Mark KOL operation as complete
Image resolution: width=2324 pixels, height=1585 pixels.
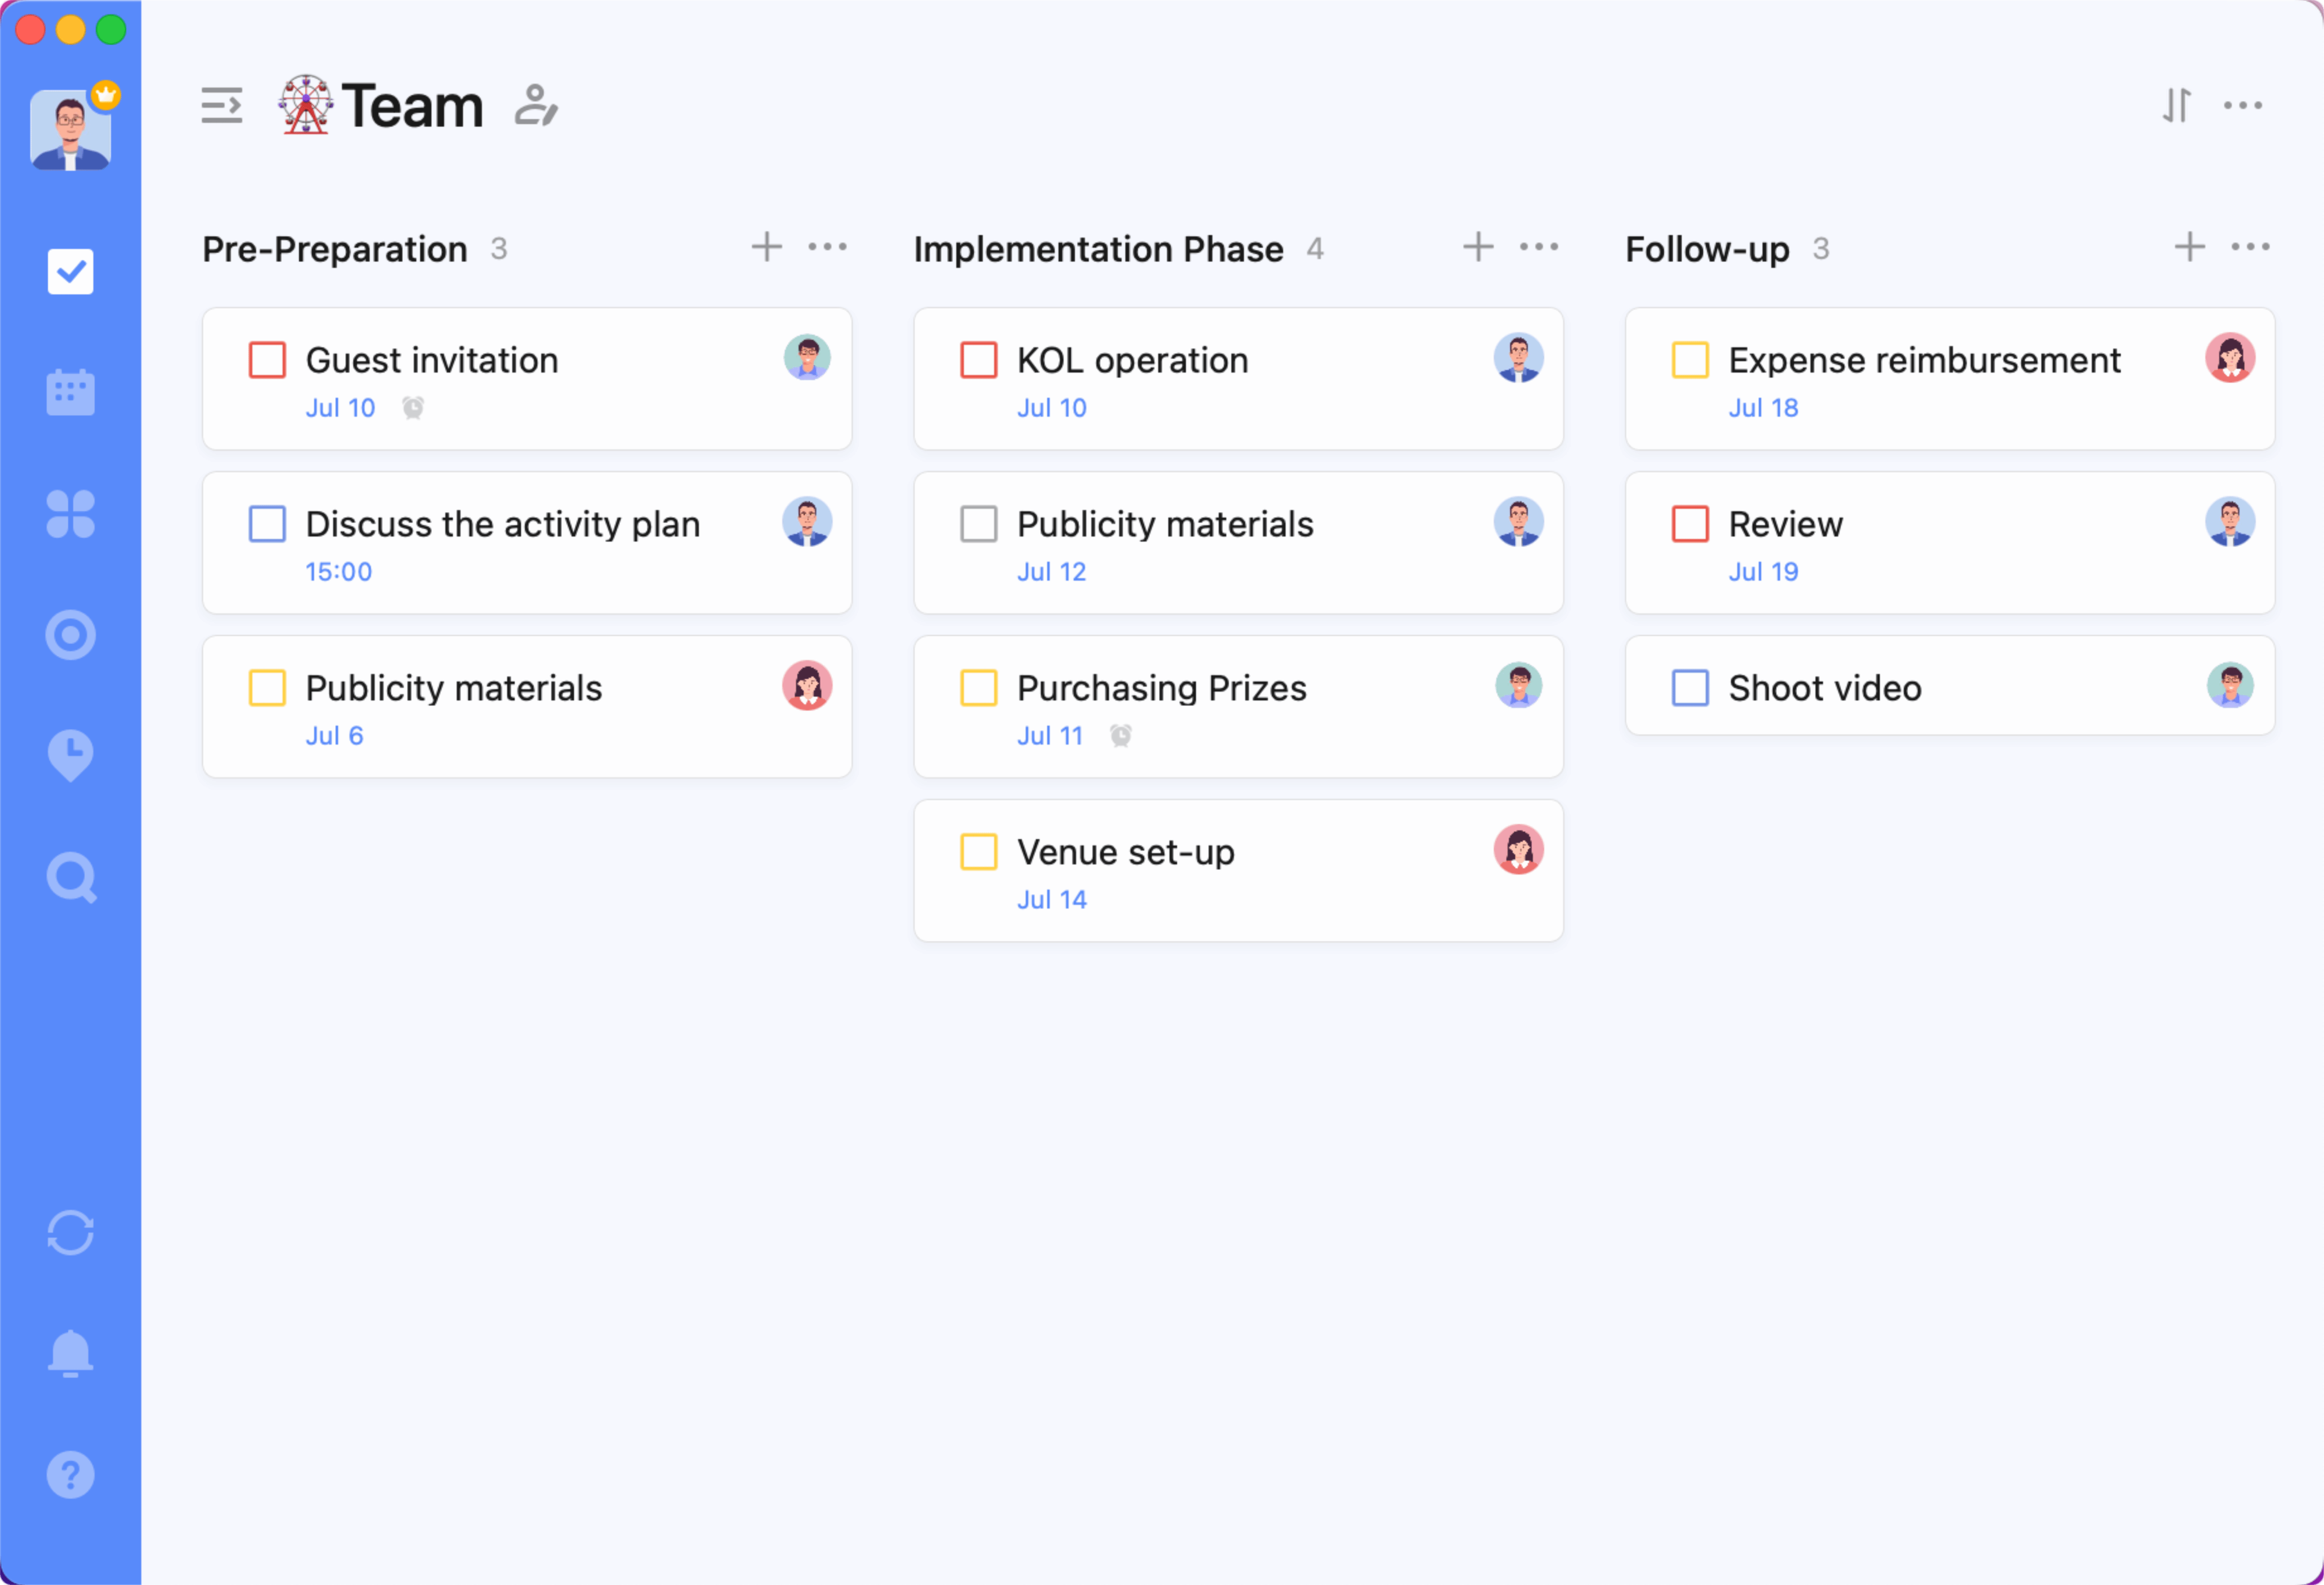978,359
